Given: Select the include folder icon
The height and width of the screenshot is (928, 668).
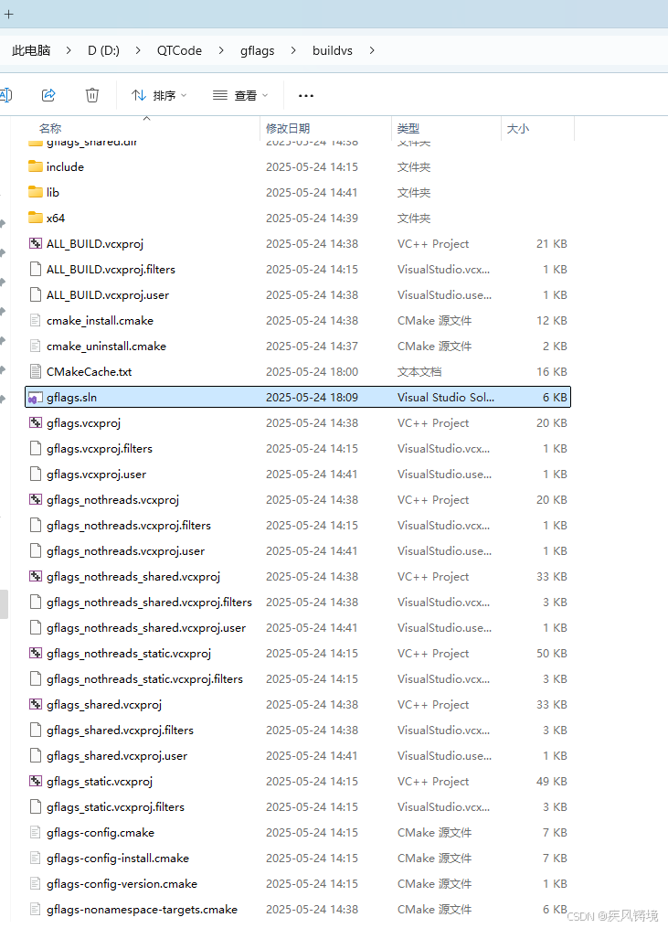Looking at the screenshot, I should tap(36, 166).
